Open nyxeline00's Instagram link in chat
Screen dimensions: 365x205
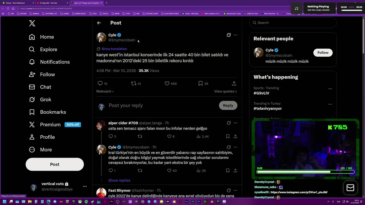299,192
